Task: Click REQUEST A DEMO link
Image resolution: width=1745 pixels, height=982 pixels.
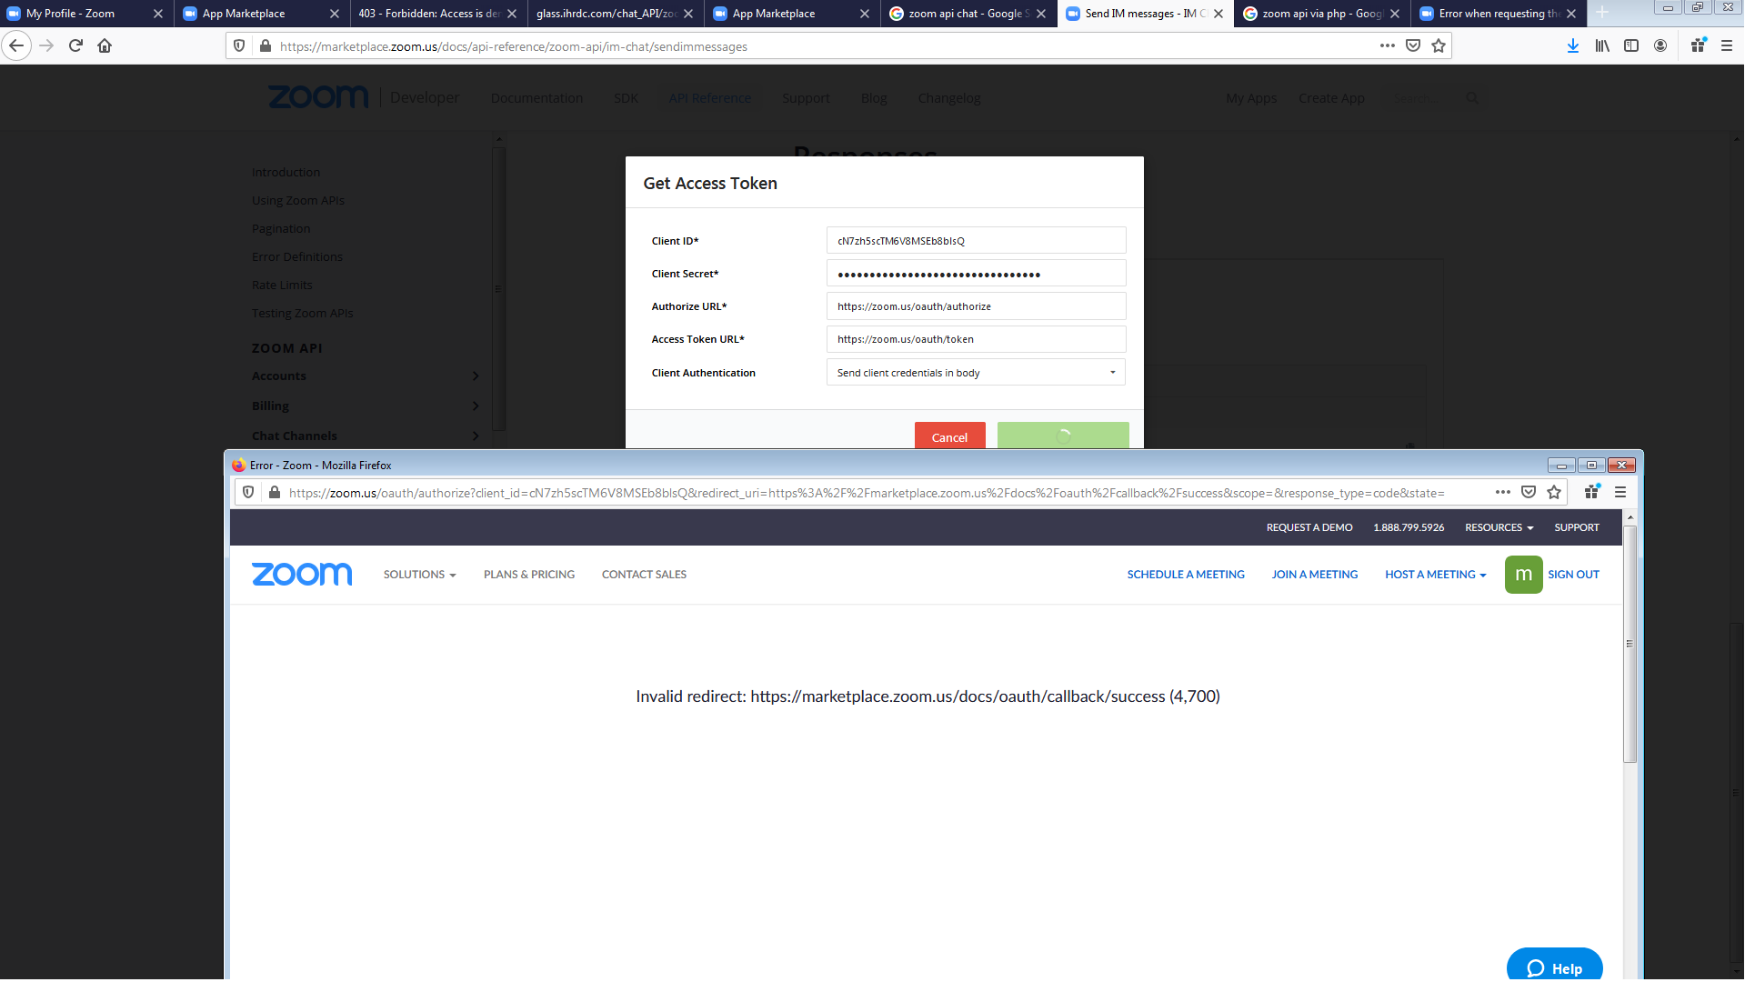Action: point(1309,527)
